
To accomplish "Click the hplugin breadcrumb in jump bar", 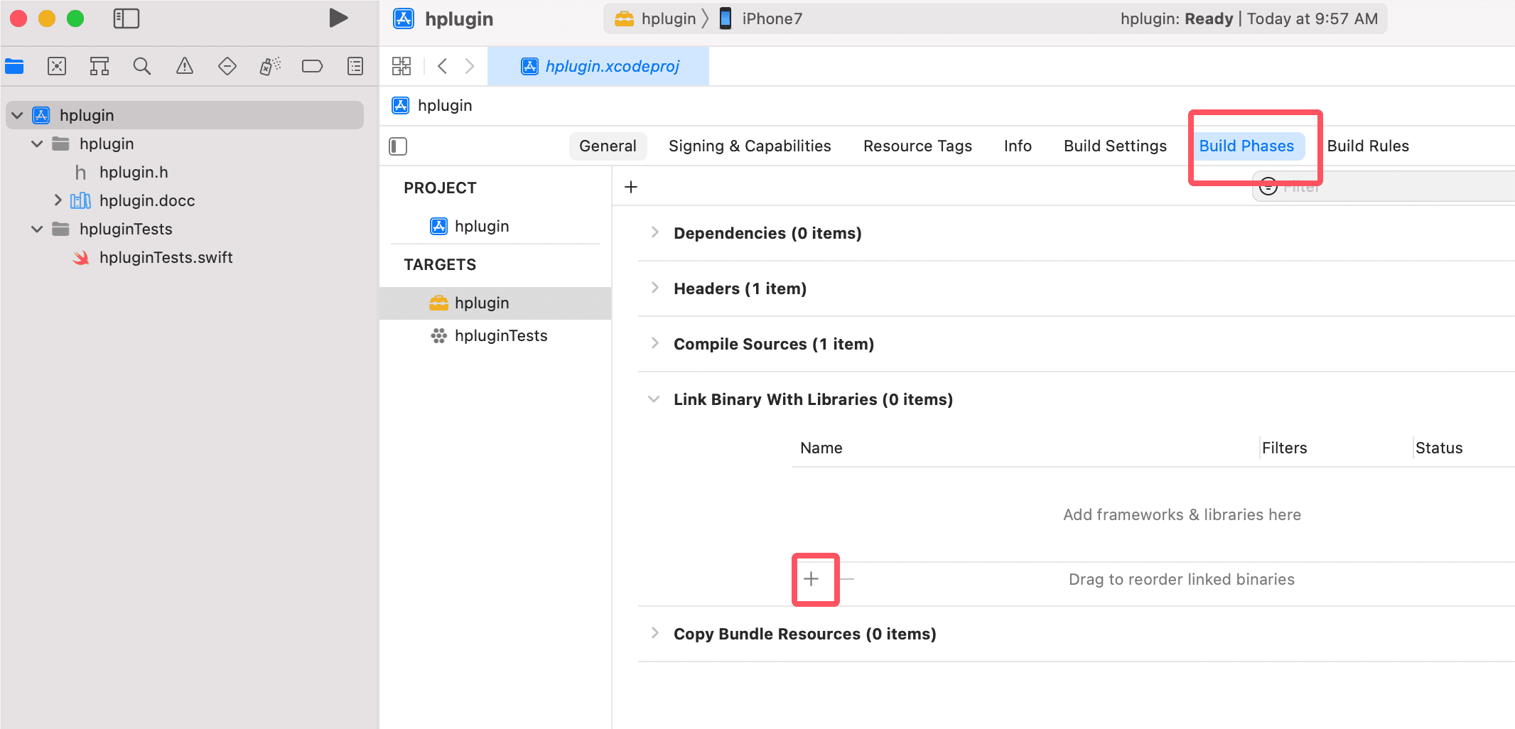I will [432, 105].
